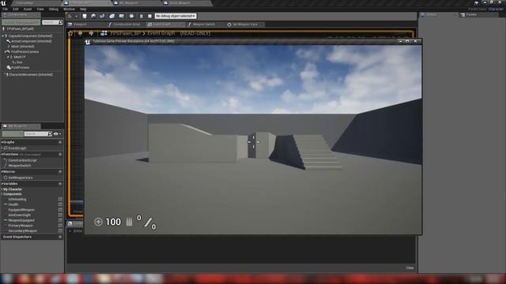The width and height of the screenshot is (506, 284).
Task: Toggle visibility checkbox for EquippedWeapon variable
Action: tap(60, 210)
